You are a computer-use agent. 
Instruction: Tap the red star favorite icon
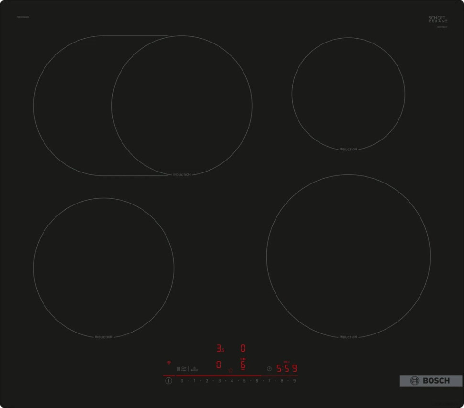(231, 370)
